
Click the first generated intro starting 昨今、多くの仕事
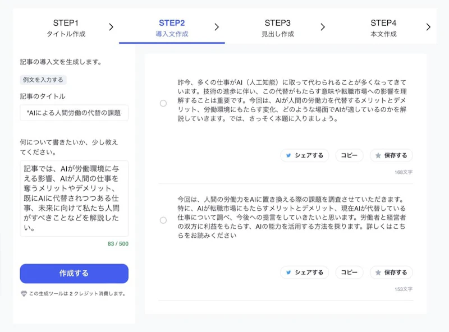292,100
